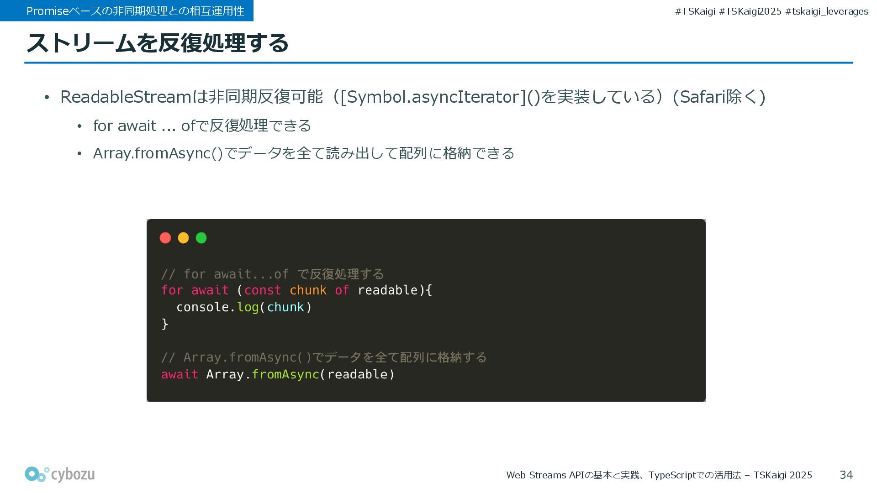This screenshot has width=877, height=493.
Task: Click the green maximize dot in code window
Action: point(201,238)
